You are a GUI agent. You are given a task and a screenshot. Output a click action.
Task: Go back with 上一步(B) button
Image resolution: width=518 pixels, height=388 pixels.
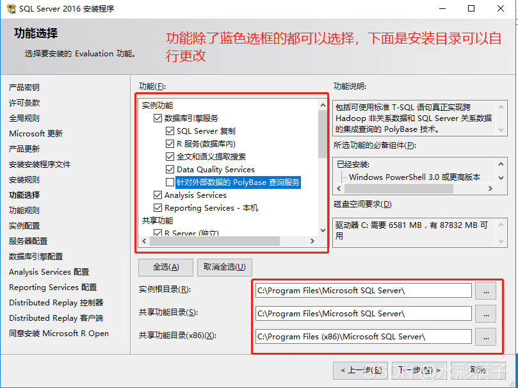coord(360,370)
